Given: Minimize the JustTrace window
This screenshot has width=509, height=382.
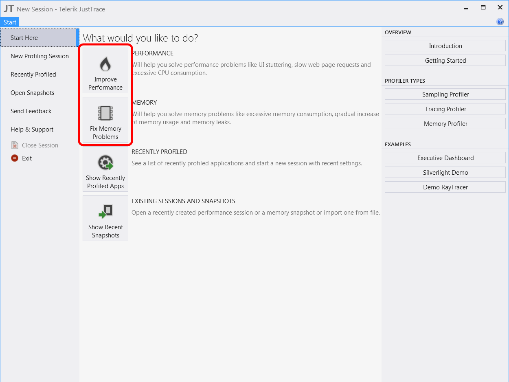Looking at the screenshot, I should tap(466, 8).
